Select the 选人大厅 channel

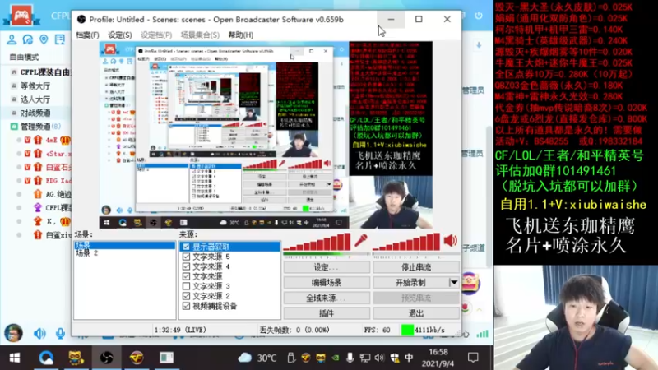(x=35, y=99)
